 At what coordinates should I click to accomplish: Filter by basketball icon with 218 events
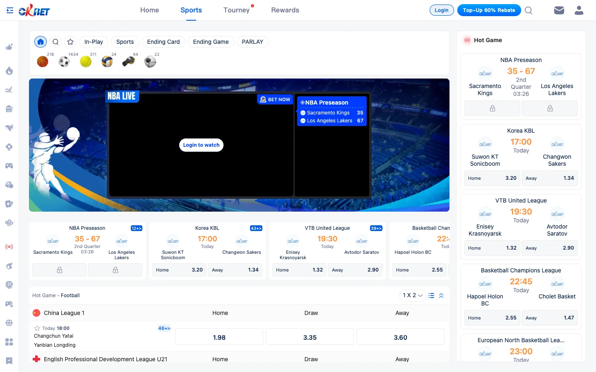click(x=43, y=62)
